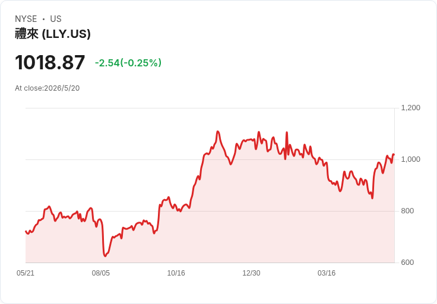This screenshot has width=437, height=304.
Task: Click the 800 price axis label
Action: tap(407, 211)
